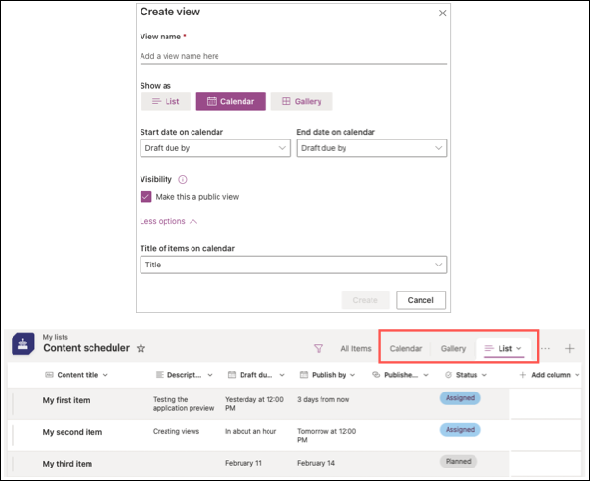Collapse the Less options section
The height and width of the screenshot is (481, 590).
coord(168,221)
